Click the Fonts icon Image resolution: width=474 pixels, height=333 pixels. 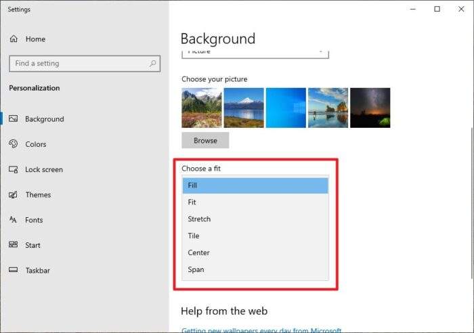click(x=13, y=219)
